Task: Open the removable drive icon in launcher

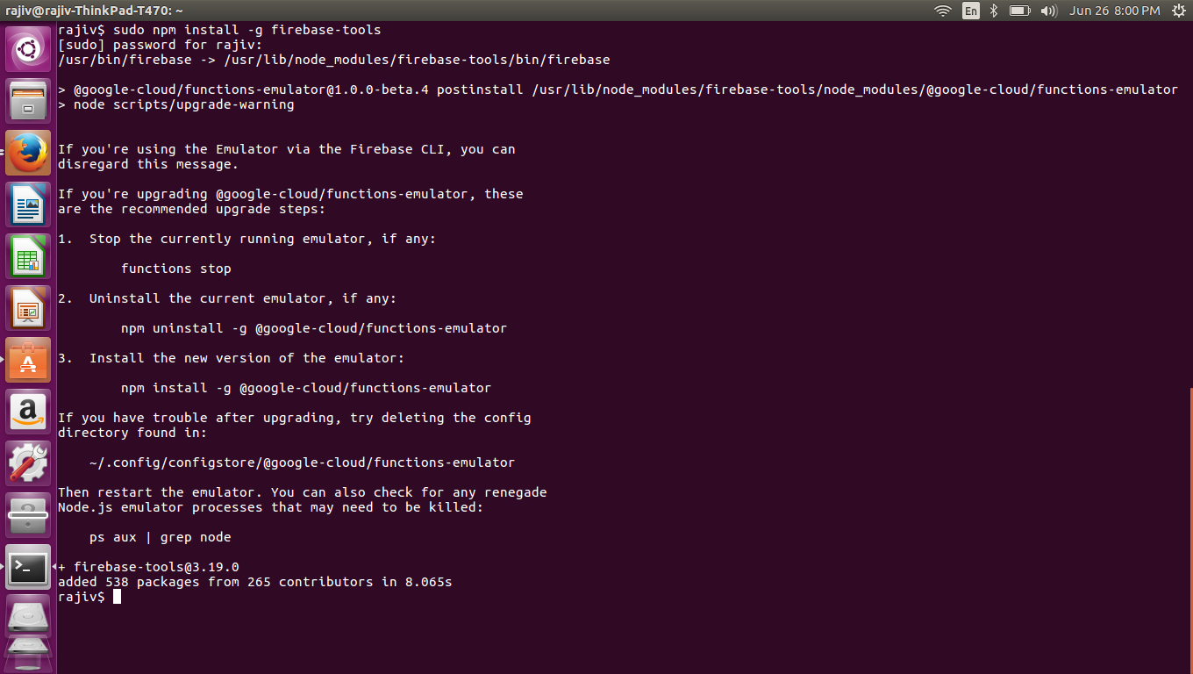Action: point(28,618)
